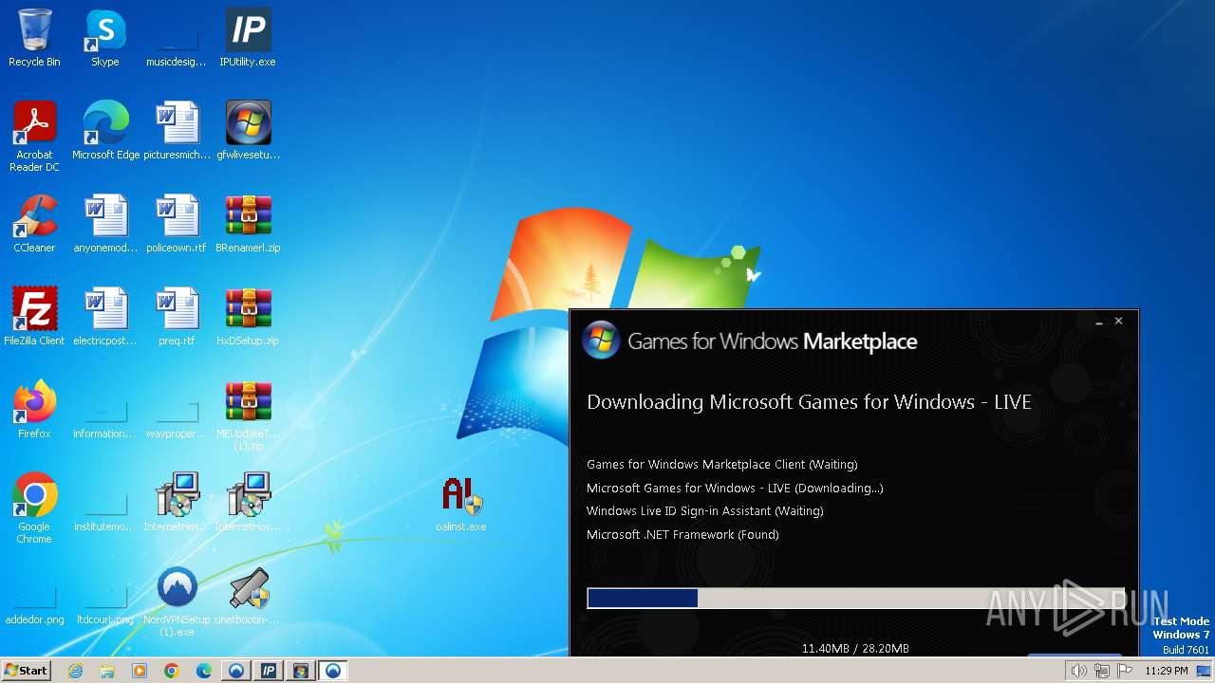The image size is (1215, 683).
Task: Click the installer download progress bar
Action: click(x=855, y=598)
